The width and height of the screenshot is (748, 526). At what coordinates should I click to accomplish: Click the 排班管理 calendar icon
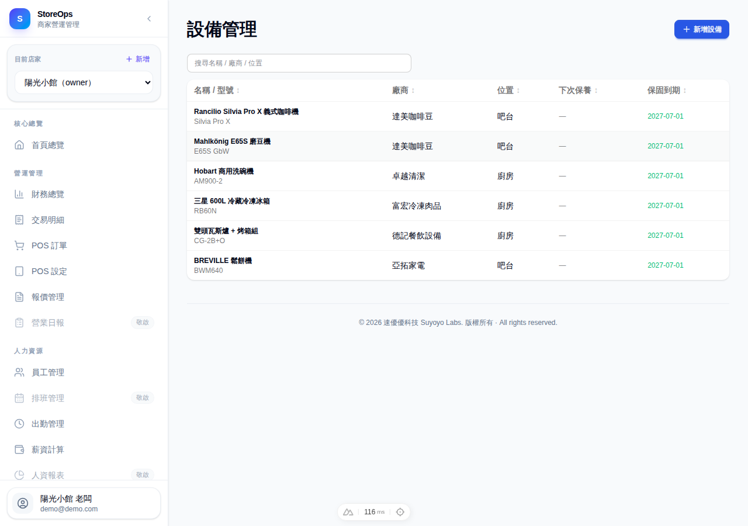pyautogui.click(x=19, y=398)
